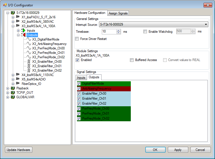The width and height of the screenshot is (215, 159).
Task: Uncheck the module Enabled checkbox
Action: coord(77,60)
